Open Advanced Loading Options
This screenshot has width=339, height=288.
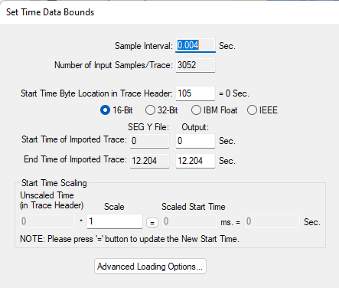coord(150,267)
